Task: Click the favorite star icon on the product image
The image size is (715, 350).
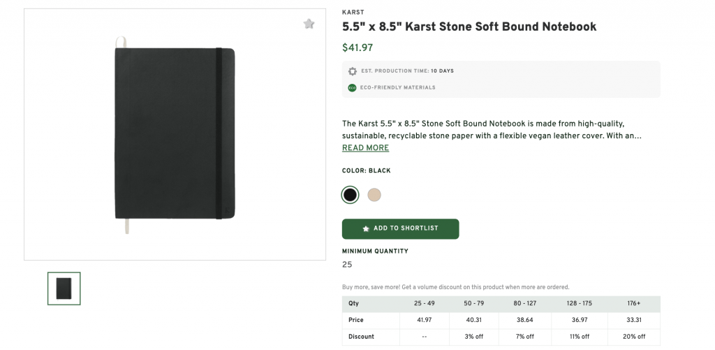Action: [309, 24]
